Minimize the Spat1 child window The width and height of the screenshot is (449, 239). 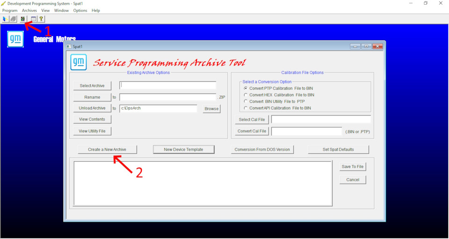(355, 46)
